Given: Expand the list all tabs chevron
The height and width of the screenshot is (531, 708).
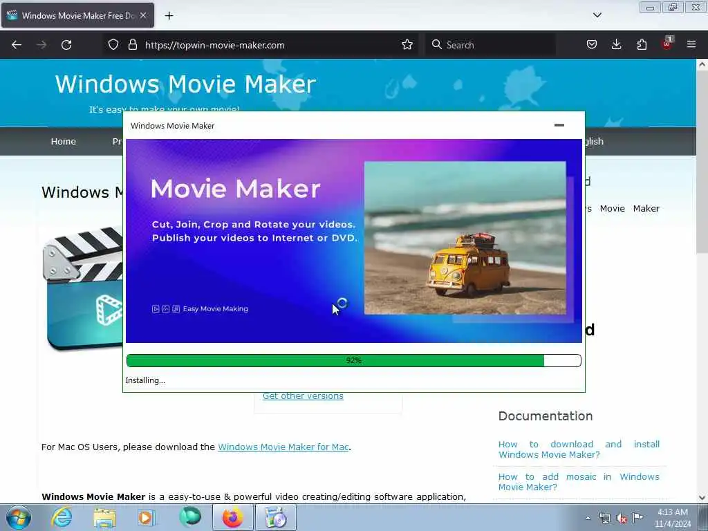Looking at the screenshot, I should coord(597,15).
